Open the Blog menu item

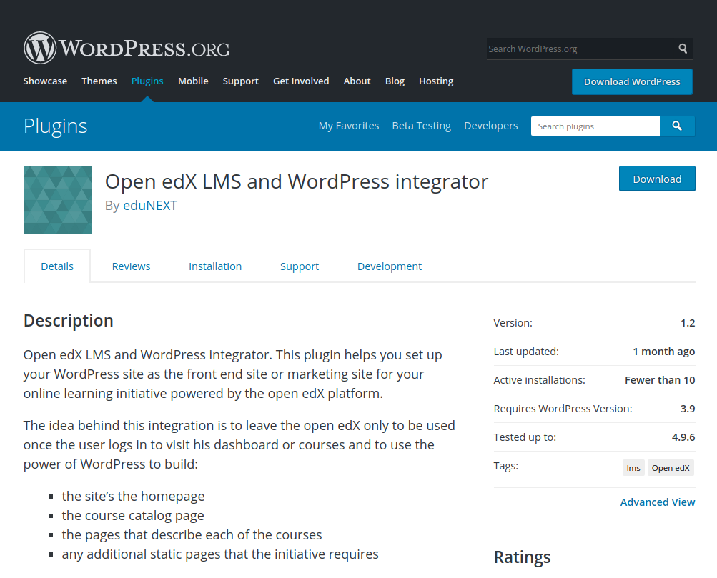point(395,81)
